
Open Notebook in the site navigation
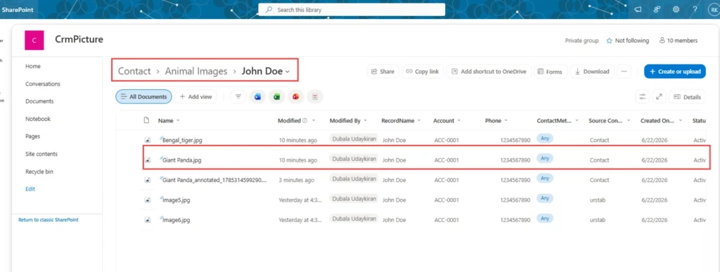click(x=38, y=119)
